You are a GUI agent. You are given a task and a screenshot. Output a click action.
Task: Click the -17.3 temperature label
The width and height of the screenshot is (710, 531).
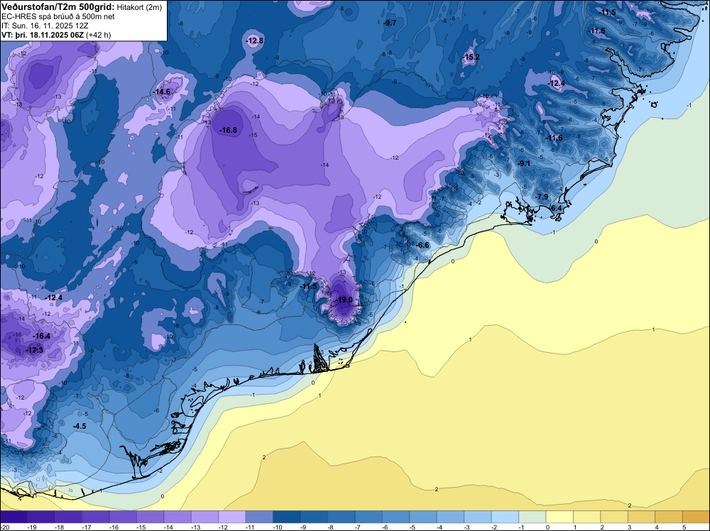(34, 351)
